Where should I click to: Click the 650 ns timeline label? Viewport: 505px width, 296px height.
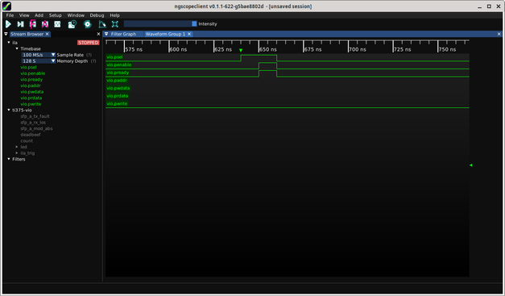pos(268,49)
